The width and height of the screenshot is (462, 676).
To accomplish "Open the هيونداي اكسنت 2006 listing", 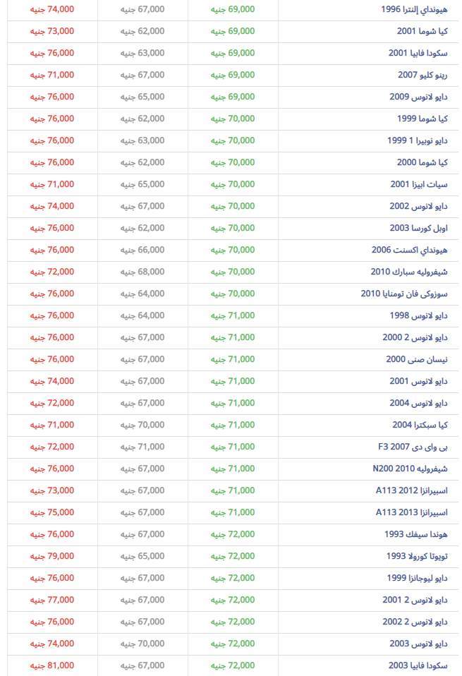I will click(409, 250).
